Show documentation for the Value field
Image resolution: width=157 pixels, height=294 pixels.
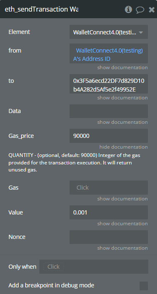pos(122,224)
